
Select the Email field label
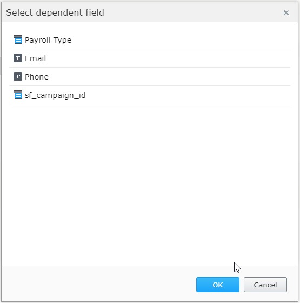point(36,58)
